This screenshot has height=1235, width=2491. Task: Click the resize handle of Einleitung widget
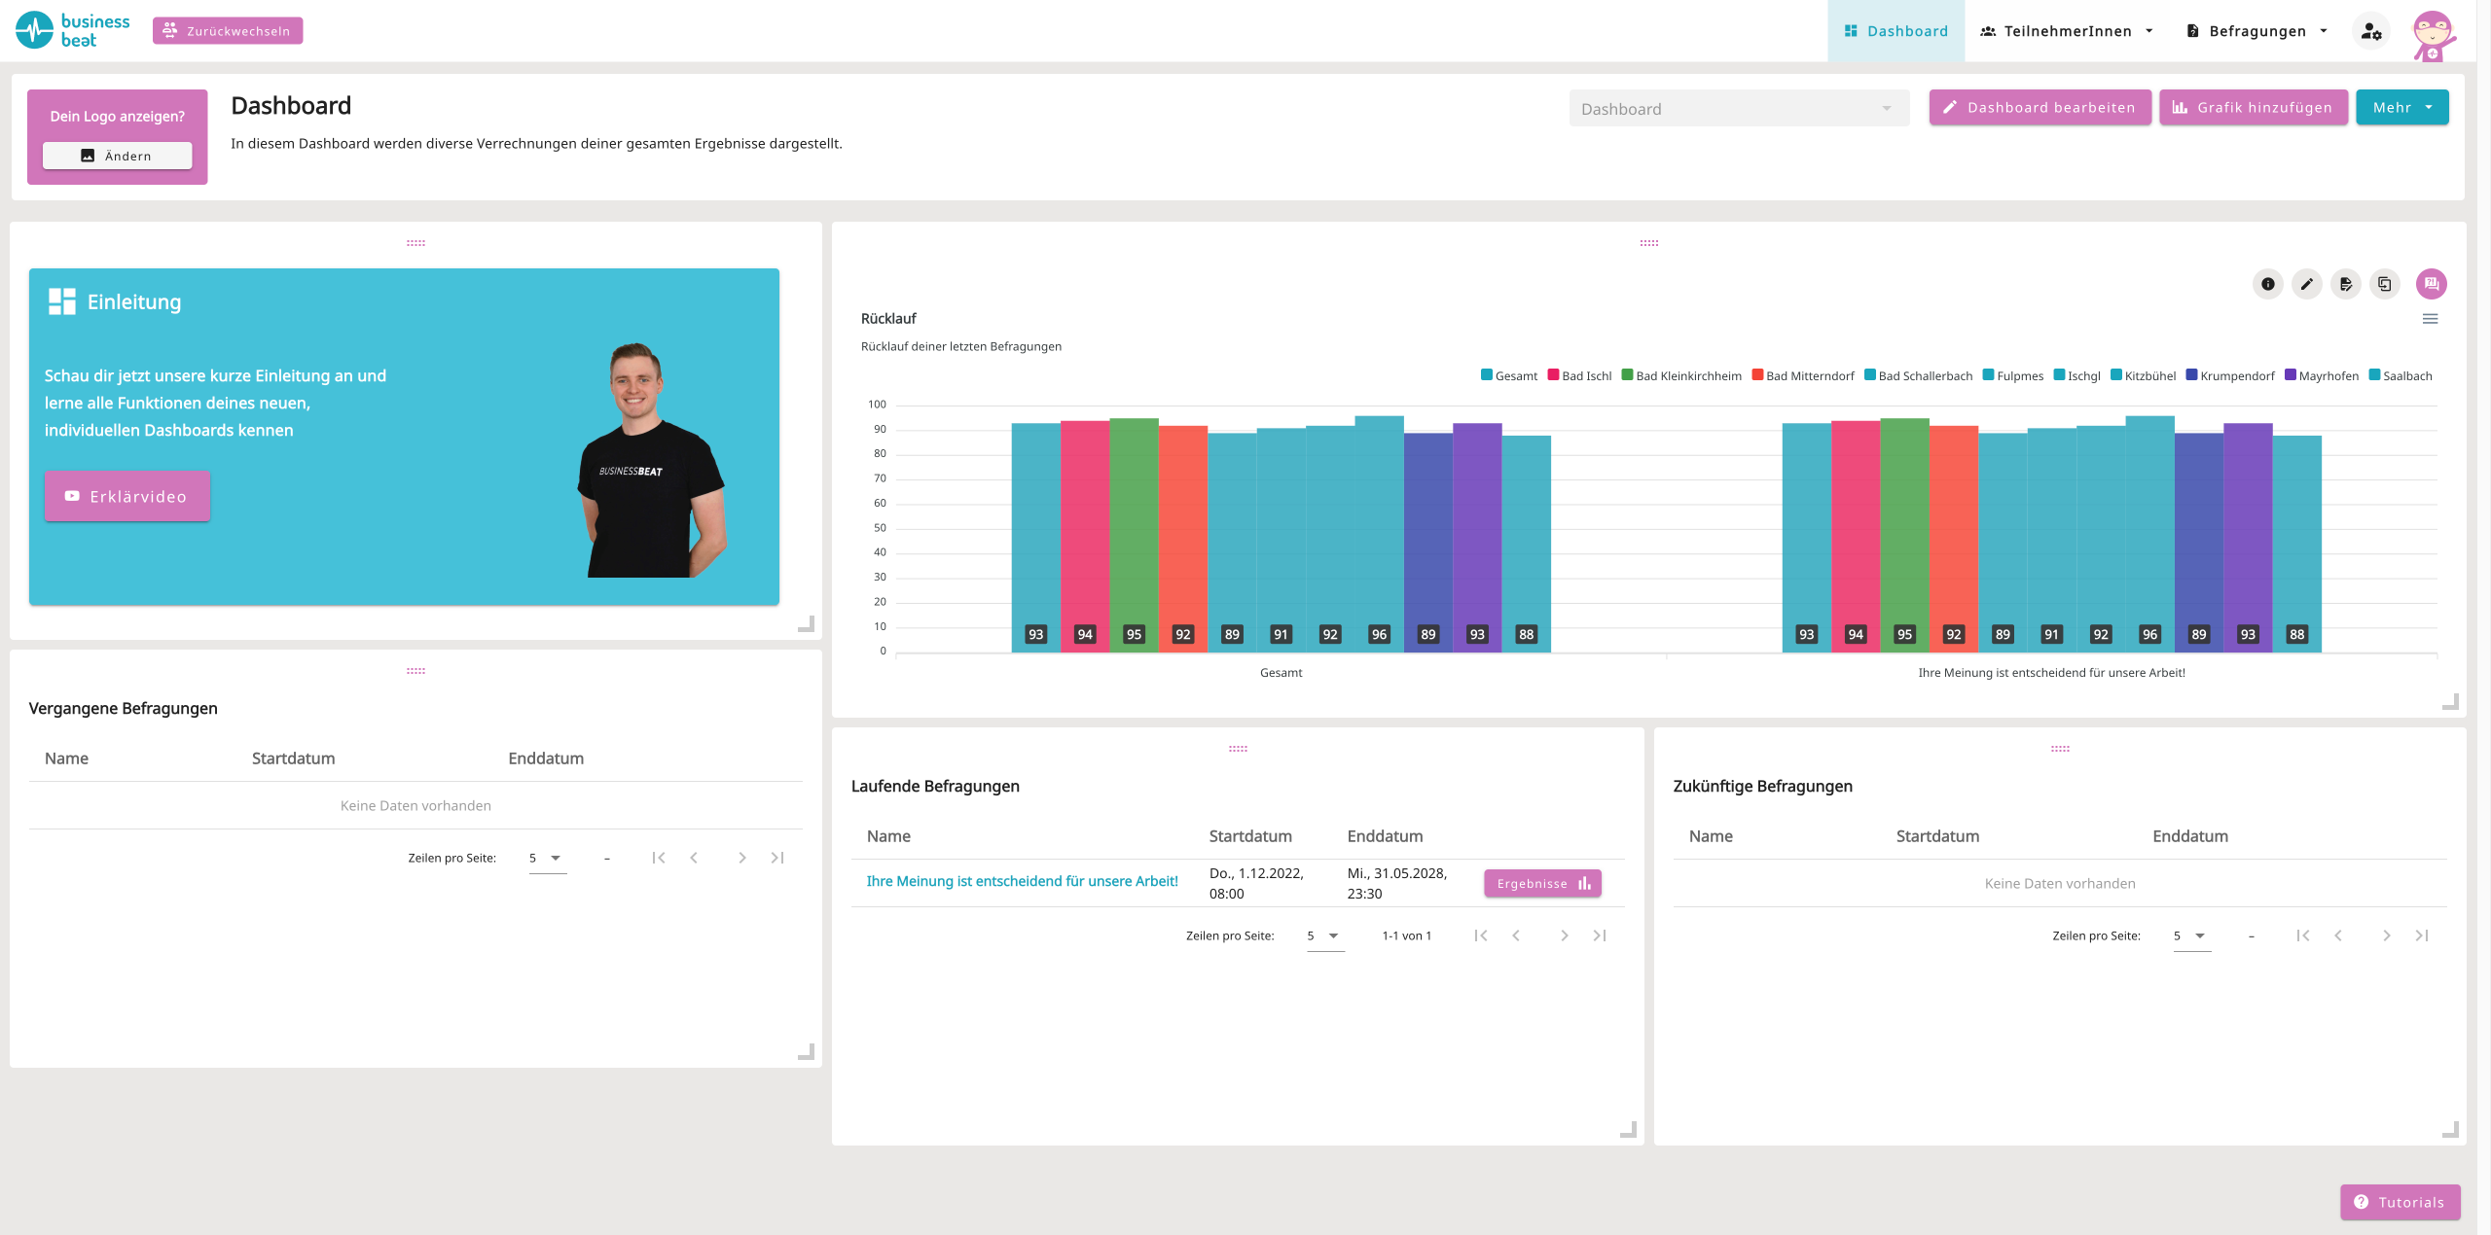[806, 624]
